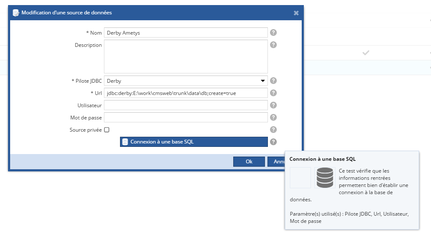431x241 pixels.
Task: Click the help icon beside Description field
Action: click(x=273, y=45)
